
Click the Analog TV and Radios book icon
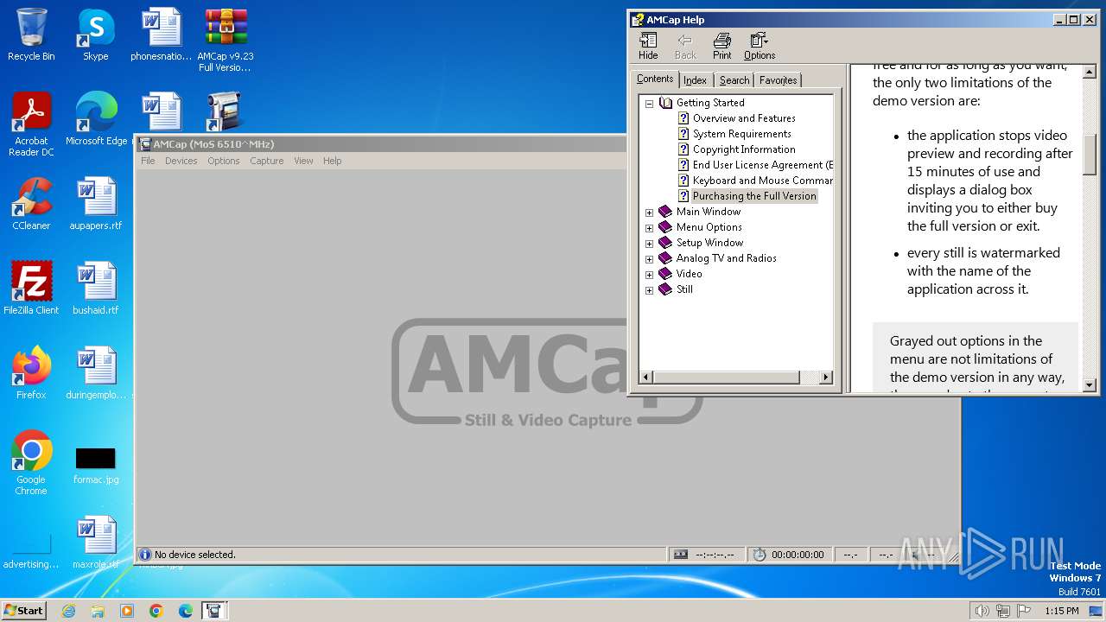point(664,258)
